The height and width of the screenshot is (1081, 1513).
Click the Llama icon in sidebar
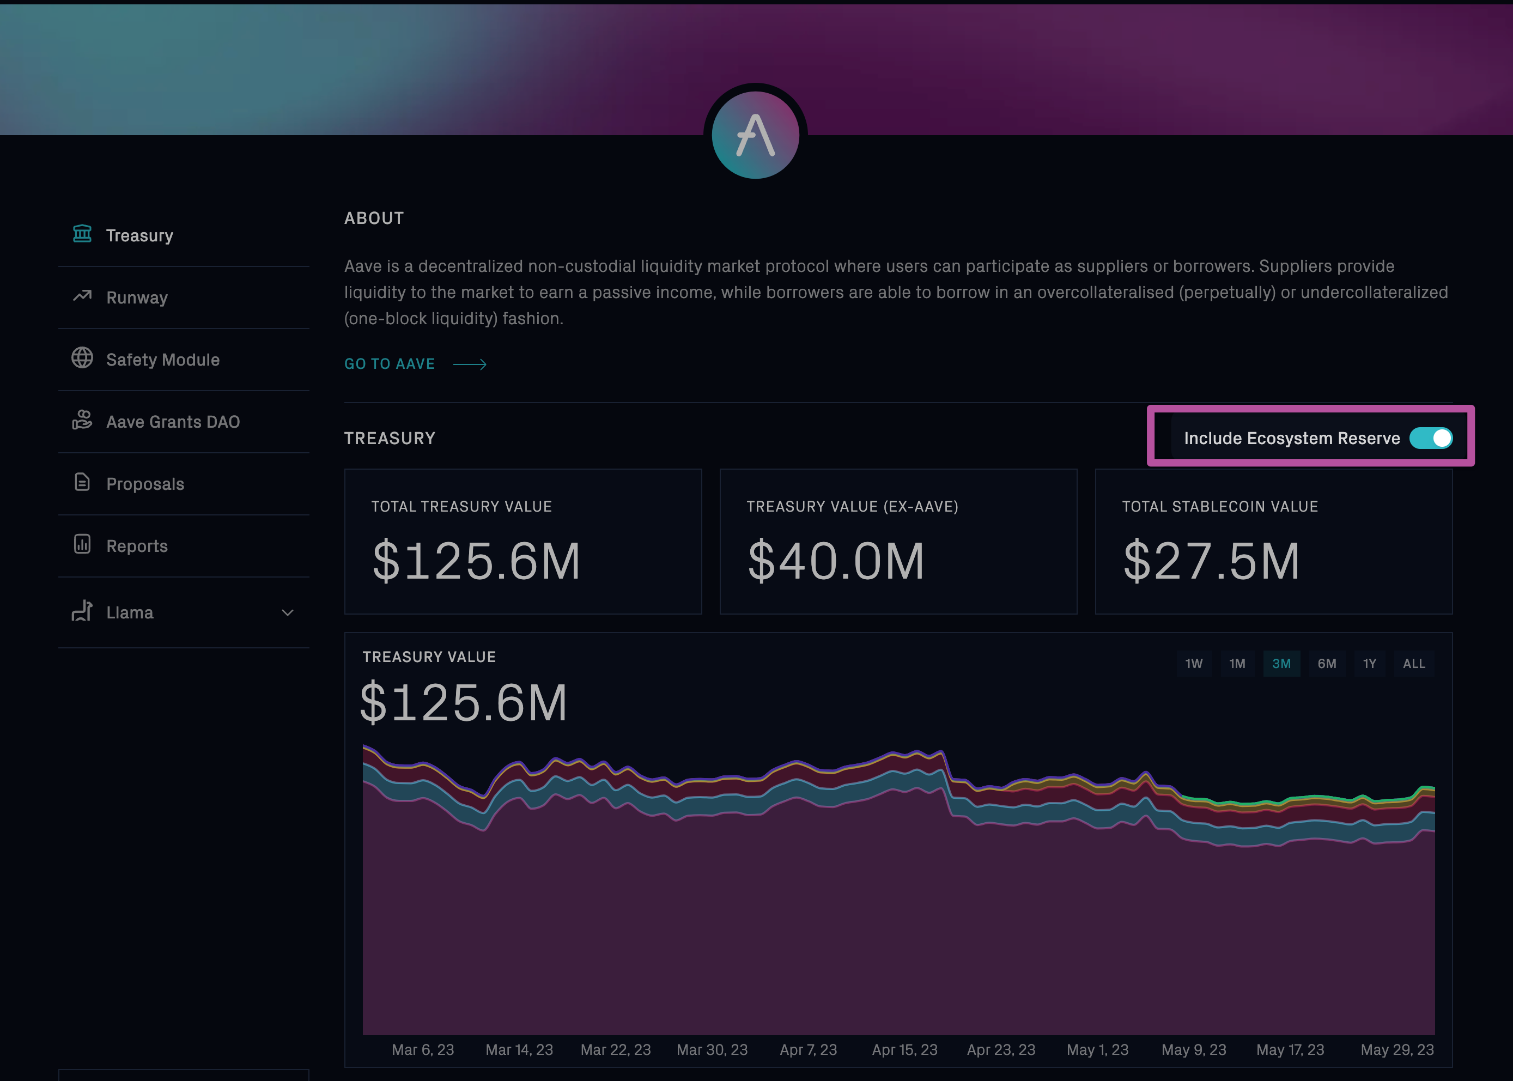point(82,610)
